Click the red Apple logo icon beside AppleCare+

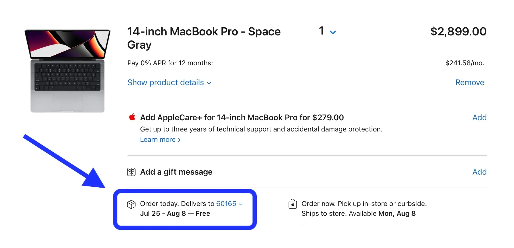[132, 117]
